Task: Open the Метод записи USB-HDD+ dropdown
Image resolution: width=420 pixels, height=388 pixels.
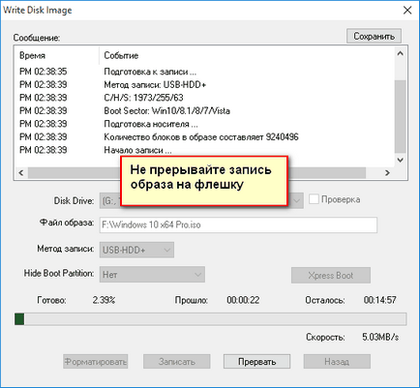Action: coord(136,250)
